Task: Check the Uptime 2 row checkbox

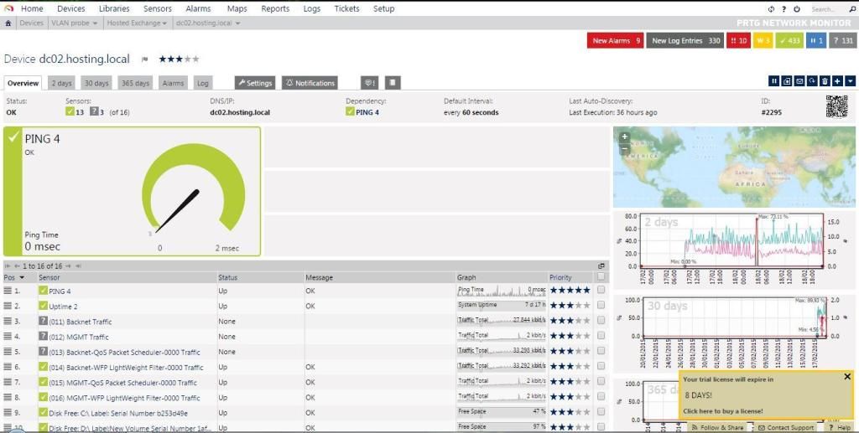Action: point(601,305)
